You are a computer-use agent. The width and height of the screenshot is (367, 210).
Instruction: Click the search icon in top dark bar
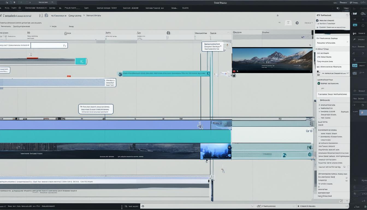(338, 8)
